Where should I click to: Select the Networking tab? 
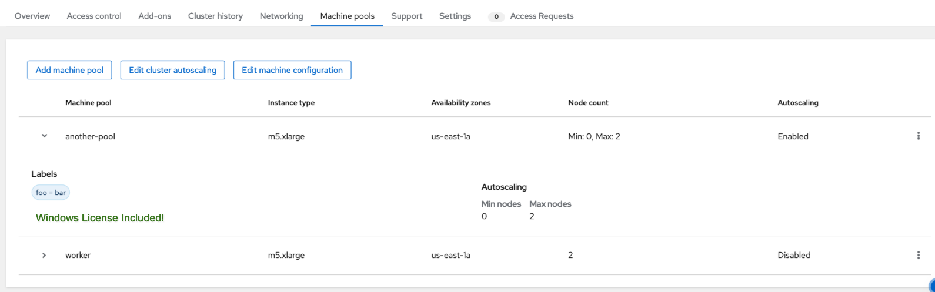tap(281, 16)
